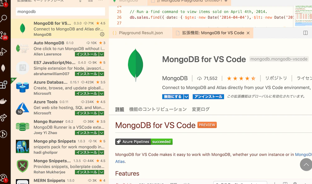This screenshot has height=184, width=312.
Task: Switch to the Playground Result.json tab
Action: coord(140,33)
